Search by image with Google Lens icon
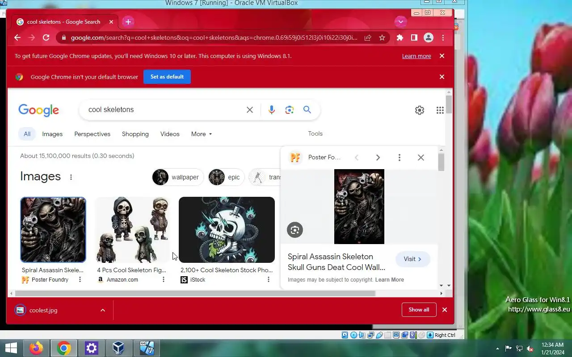The height and width of the screenshot is (357, 572). point(290,110)
